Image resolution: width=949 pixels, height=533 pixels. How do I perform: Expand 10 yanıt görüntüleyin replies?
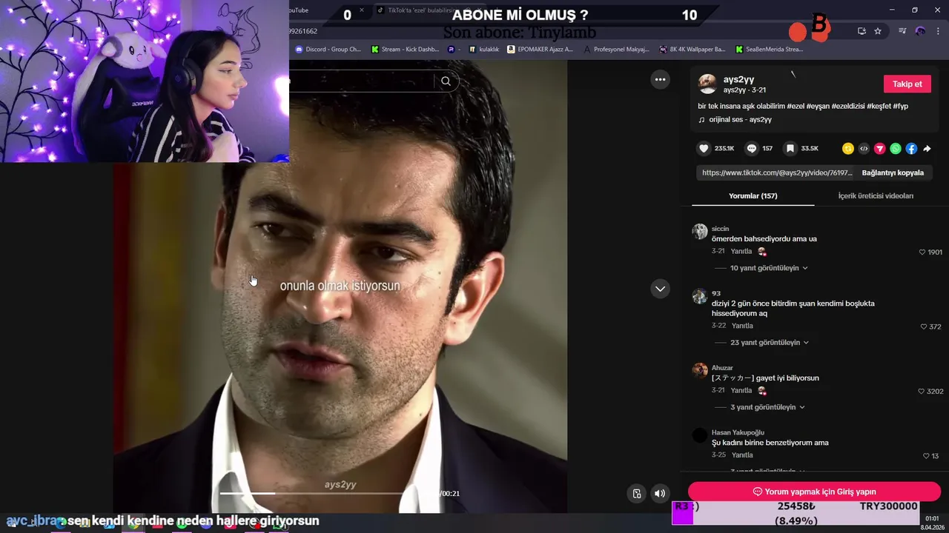(x=768, y=268)
